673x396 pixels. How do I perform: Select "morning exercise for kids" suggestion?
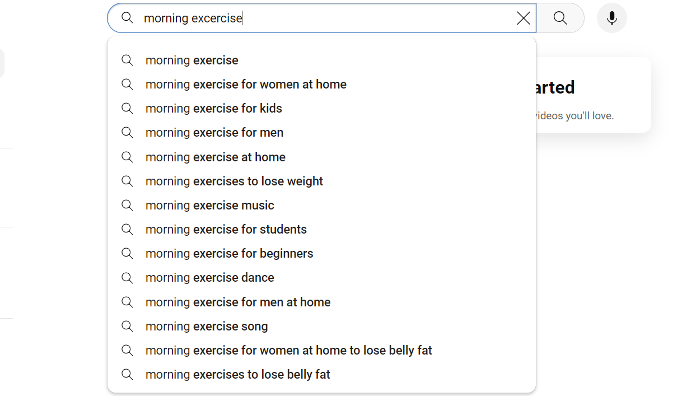214,109
